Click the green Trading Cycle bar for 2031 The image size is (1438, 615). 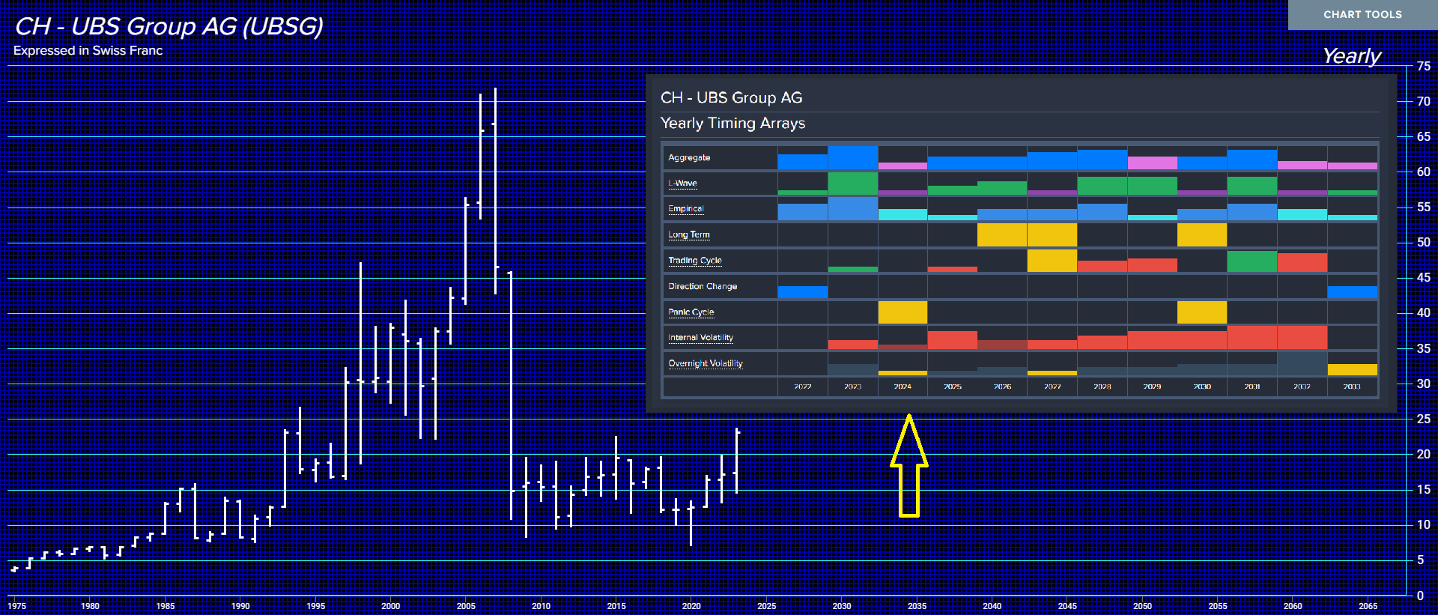click(1252, 261)
